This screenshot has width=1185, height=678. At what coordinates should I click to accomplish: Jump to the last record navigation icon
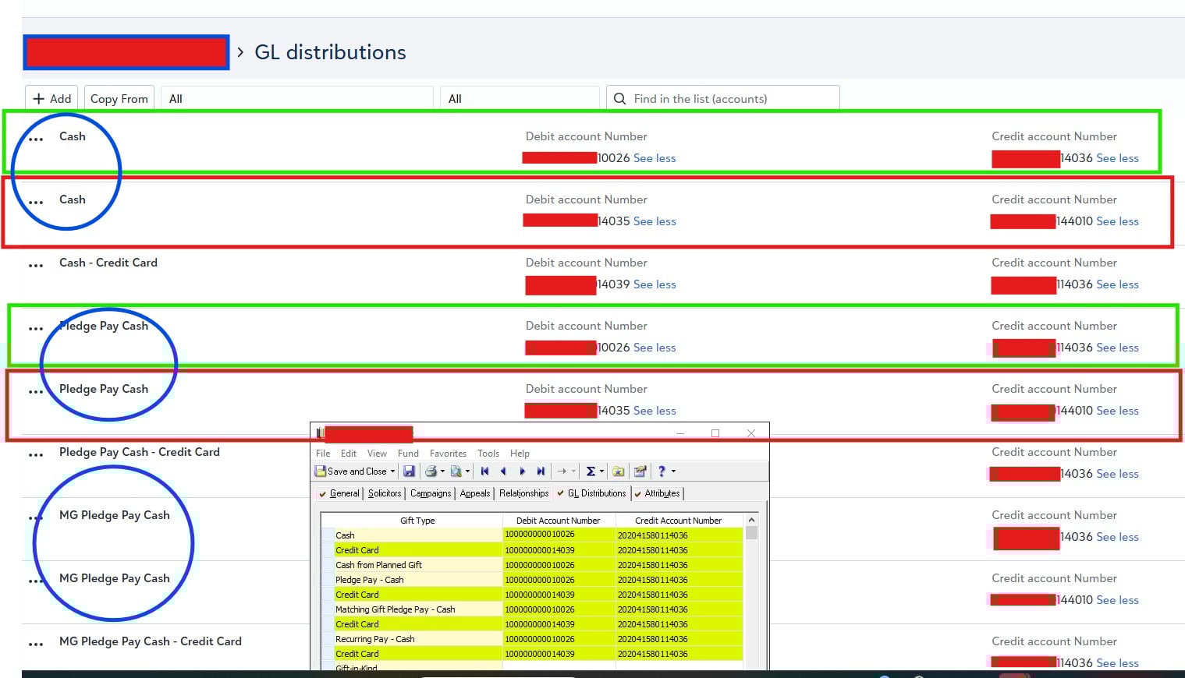click(539, 471)
